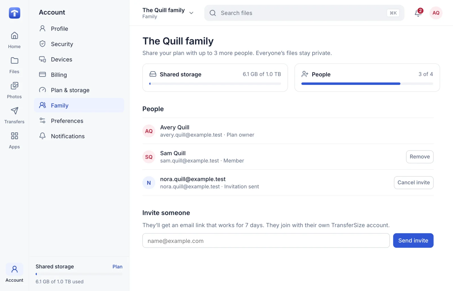The width and height of the screenshot is (453, 291).
Task: Click the search magnifier icon
Action: [213, 13]
